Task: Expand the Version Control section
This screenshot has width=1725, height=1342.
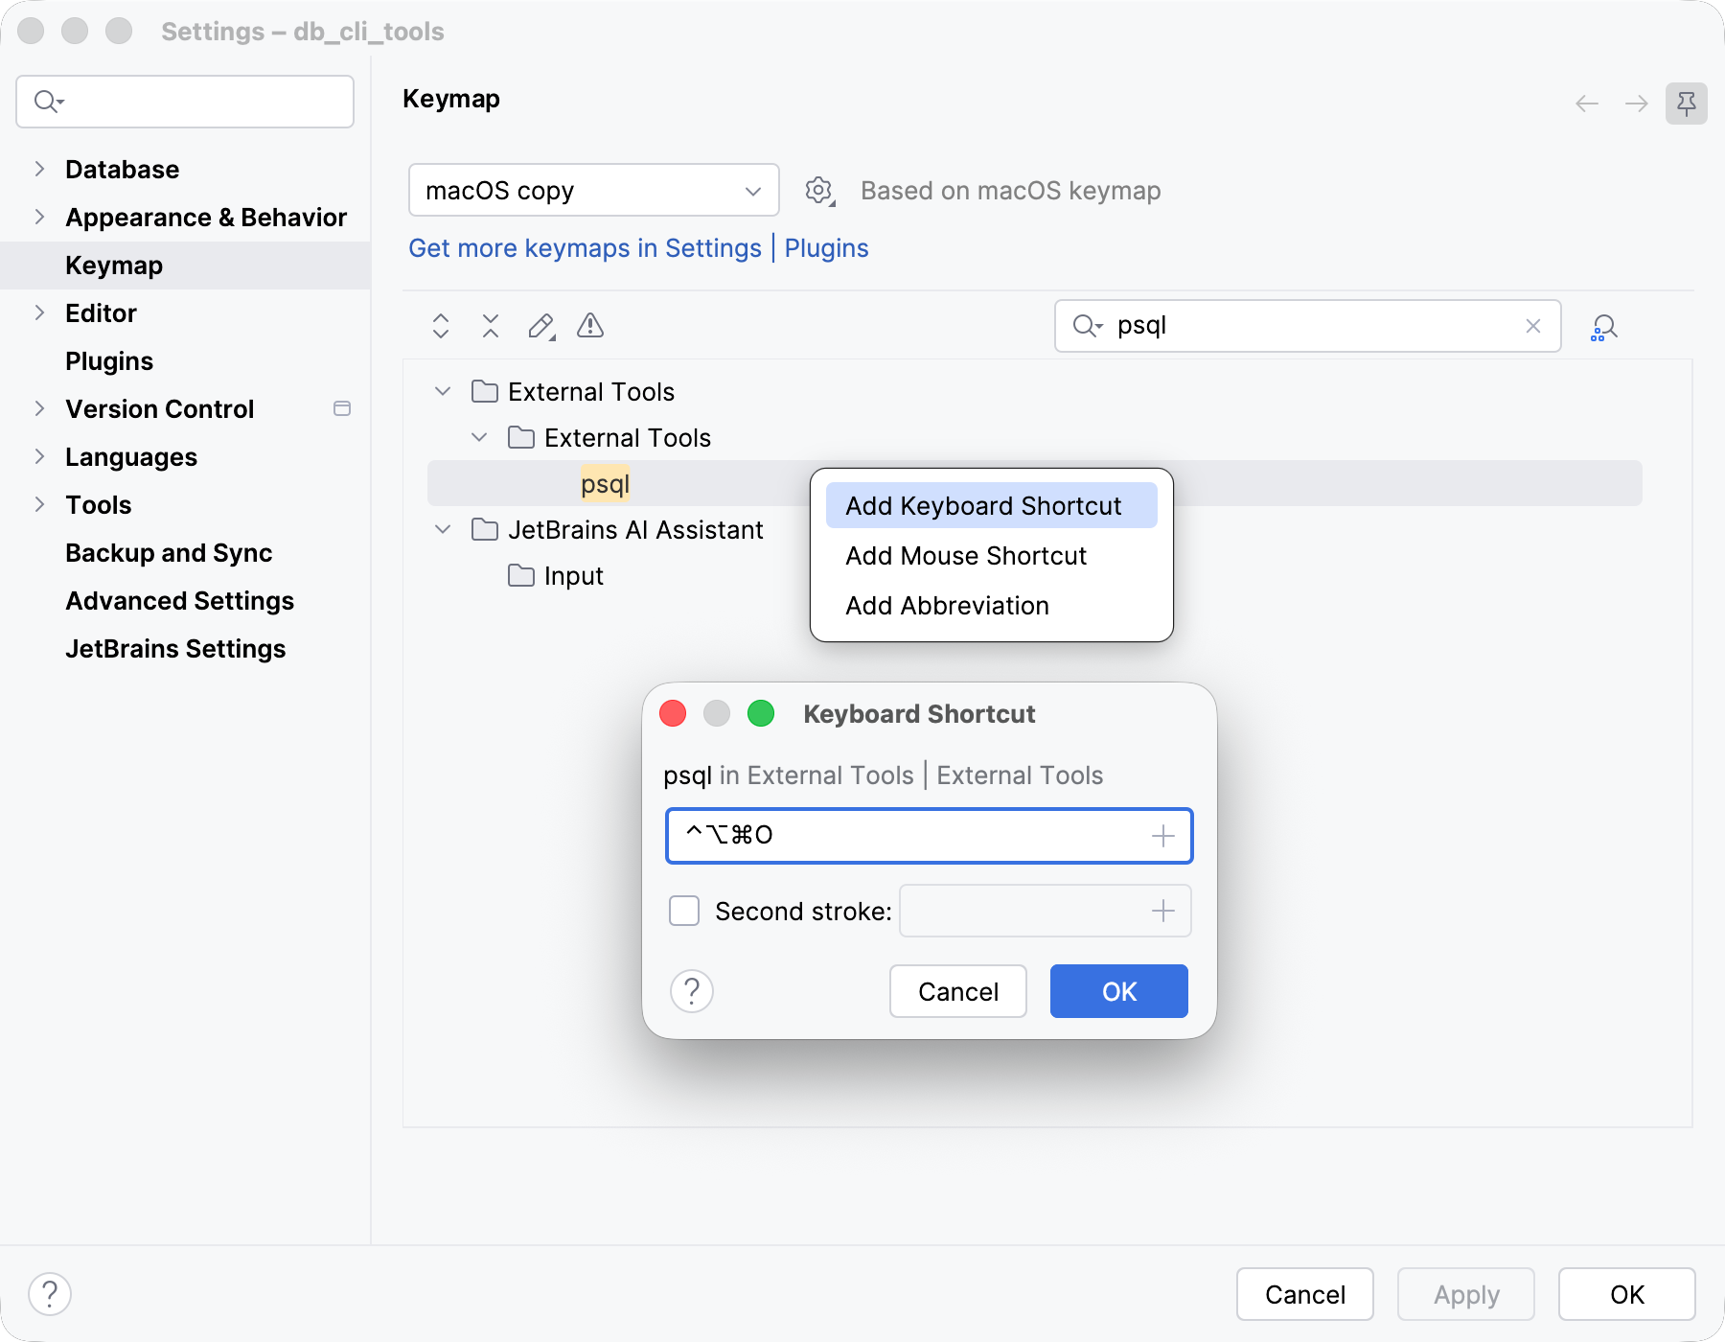Action: 39,408
